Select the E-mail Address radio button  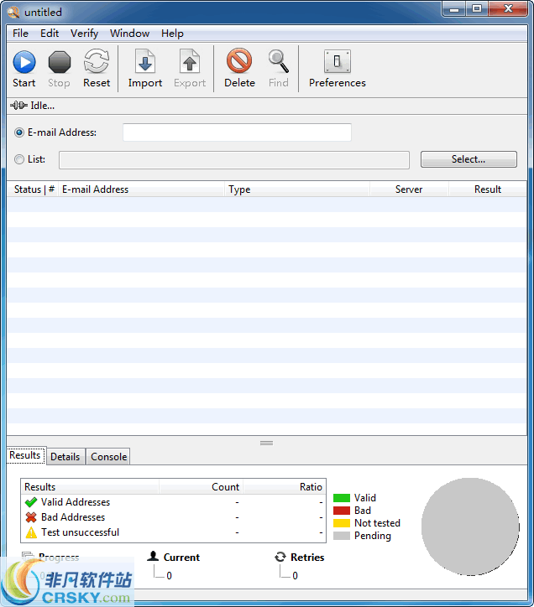click(19, 132)
